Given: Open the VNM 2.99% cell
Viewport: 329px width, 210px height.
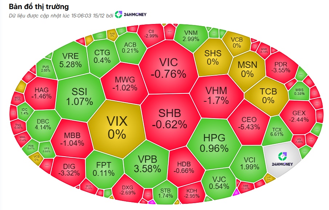Looking at the screenshot, I should pyautogui.click(x=191, y=34).
